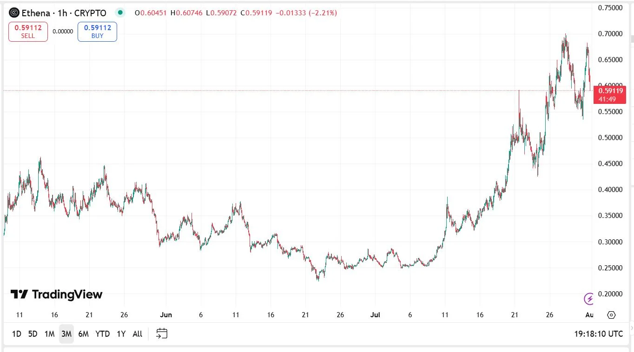
Task: Choose the 1M time range
Action: click(x=49, y=334)
